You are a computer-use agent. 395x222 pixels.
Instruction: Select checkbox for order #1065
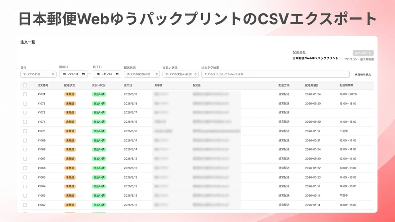(25, 177)
